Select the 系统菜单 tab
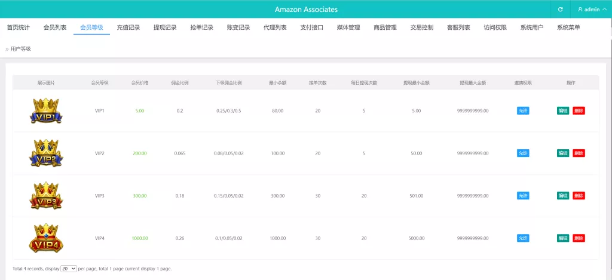Screen dimensions: 612x280 click(x=568, y=27)
